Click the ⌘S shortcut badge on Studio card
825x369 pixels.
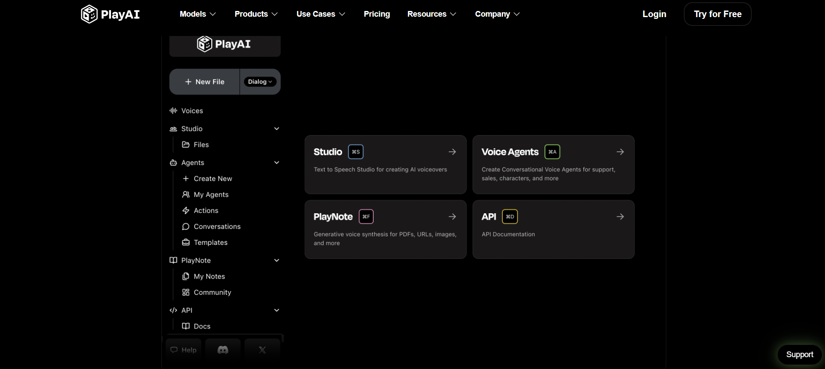click(356, 152)
